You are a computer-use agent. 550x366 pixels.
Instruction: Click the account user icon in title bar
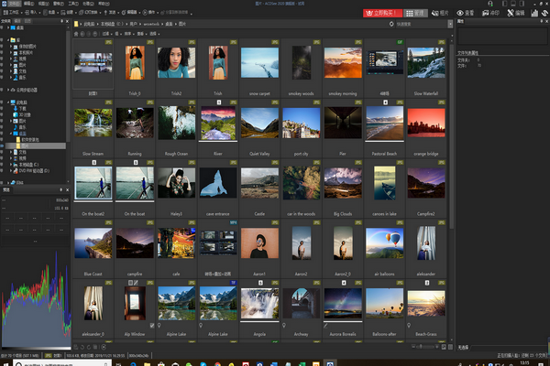[490, 4]
